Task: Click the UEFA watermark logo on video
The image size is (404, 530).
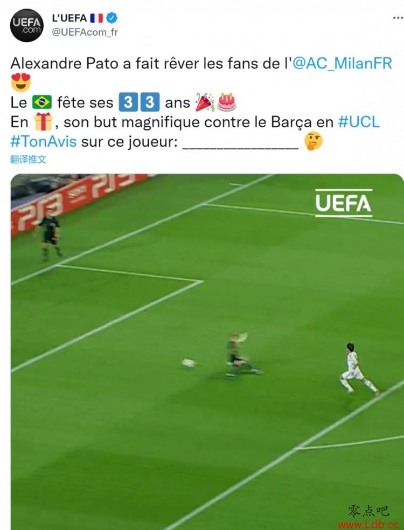Action: pos(344,203)
